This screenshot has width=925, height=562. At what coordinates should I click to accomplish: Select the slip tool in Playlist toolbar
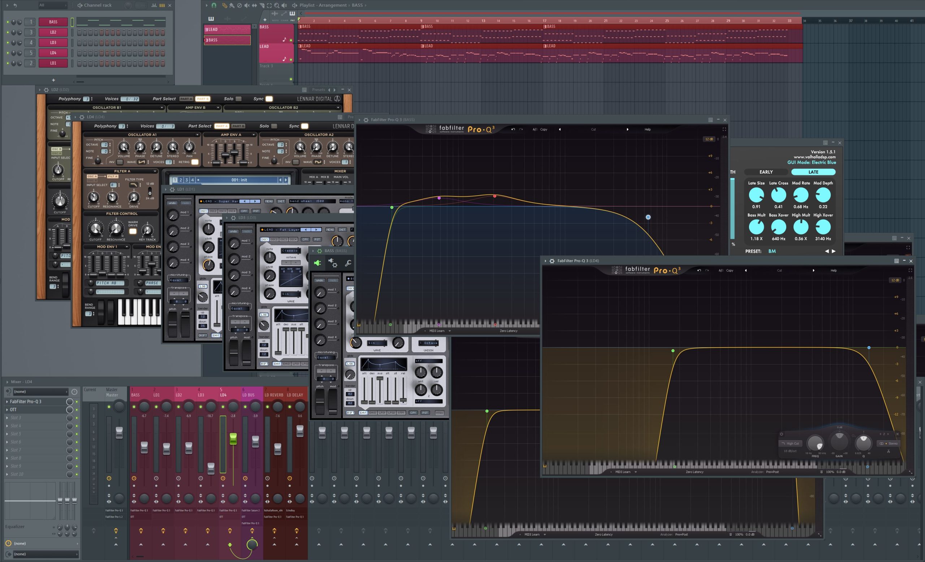coord(254,5)
